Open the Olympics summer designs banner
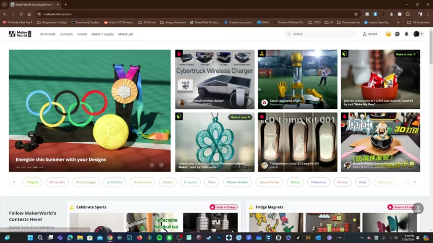 [x=90, y=110]
